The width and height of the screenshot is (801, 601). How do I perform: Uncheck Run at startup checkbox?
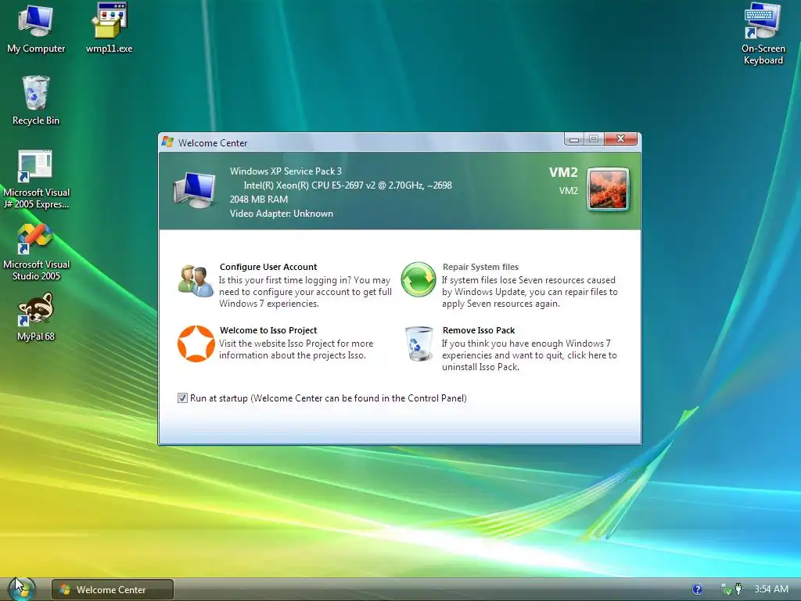(182, 398)
